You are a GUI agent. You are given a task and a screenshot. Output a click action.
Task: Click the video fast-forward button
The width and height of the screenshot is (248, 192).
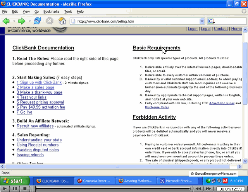click(x=208, y=189)
